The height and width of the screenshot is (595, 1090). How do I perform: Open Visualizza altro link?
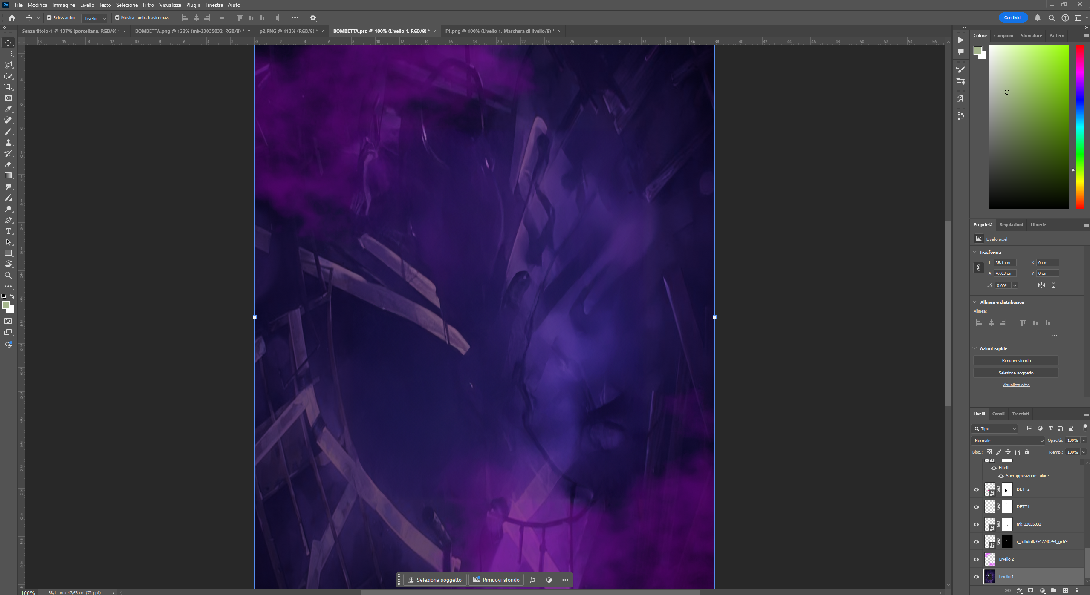click(1016, 385)
